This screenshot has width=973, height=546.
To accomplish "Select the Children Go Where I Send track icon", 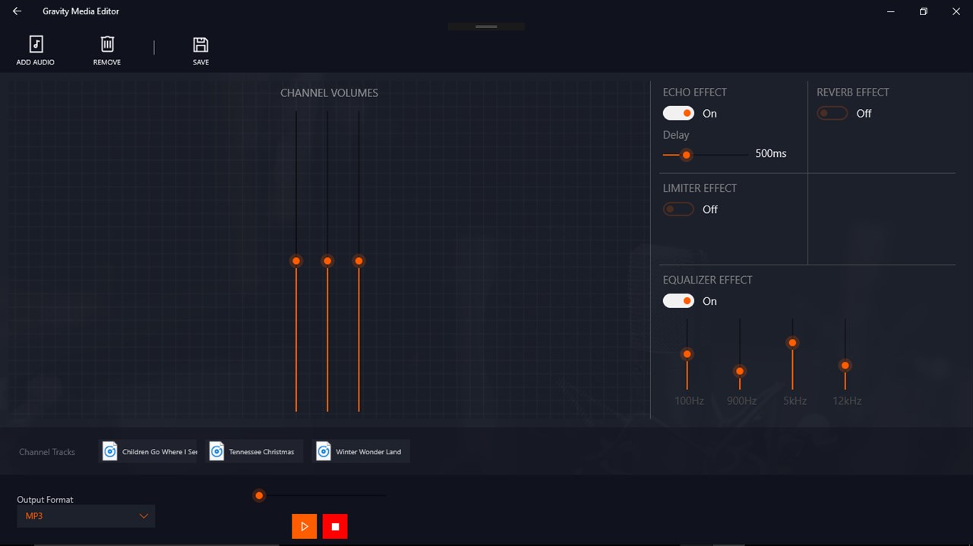I will 110,451.
